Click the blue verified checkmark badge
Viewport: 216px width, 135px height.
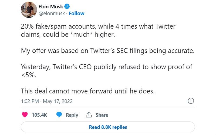pyautogui.click(x=67, y=6)
